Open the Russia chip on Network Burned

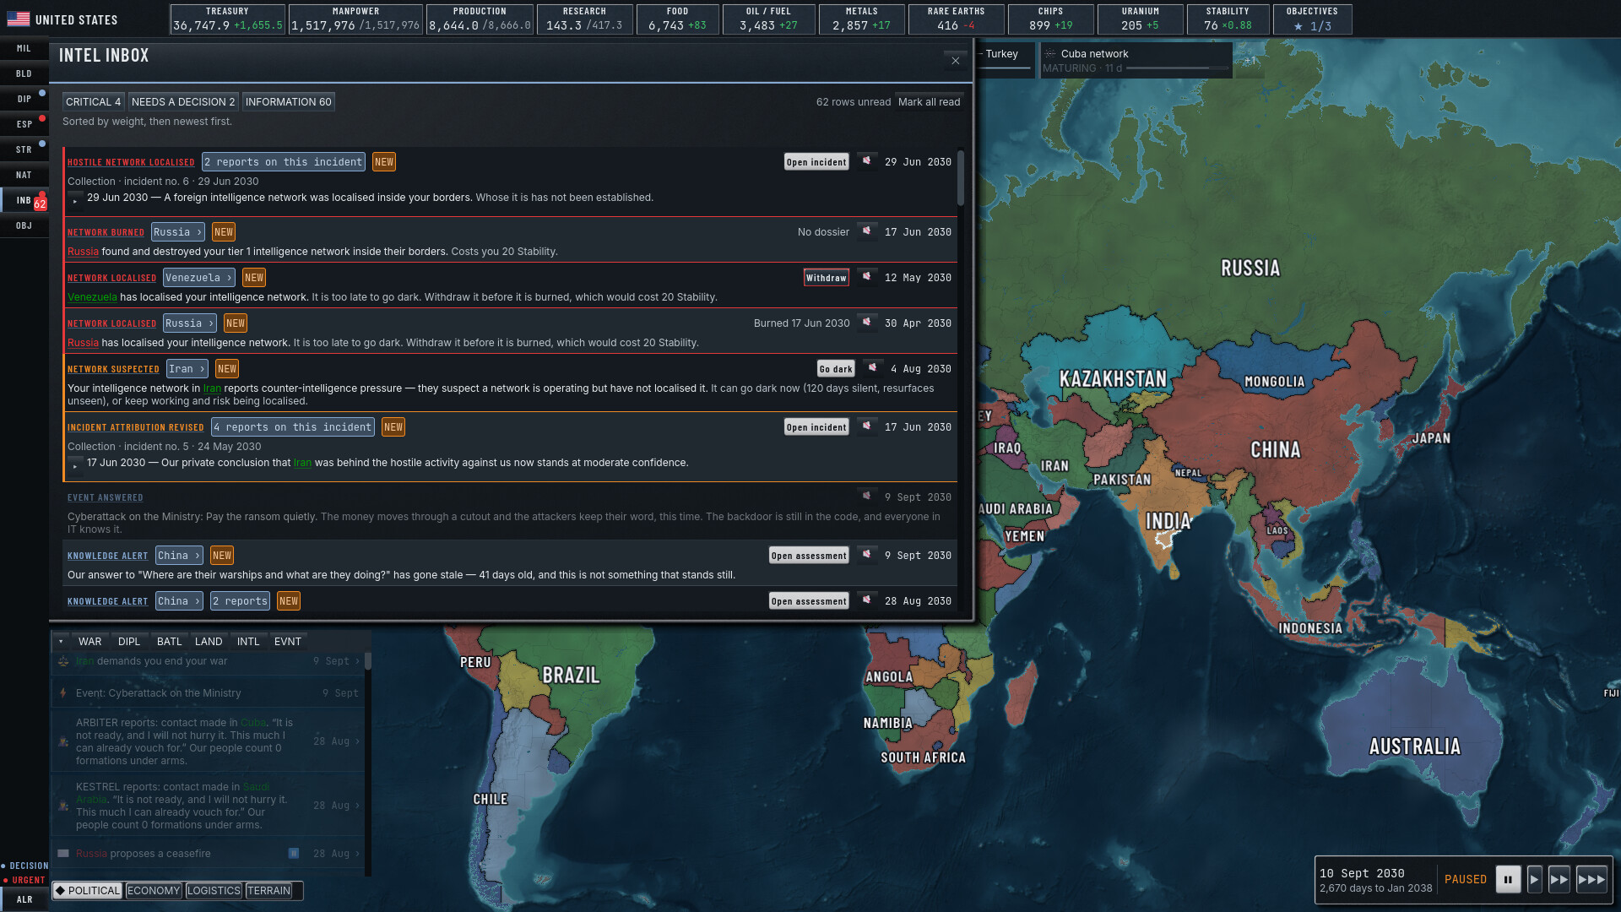[x=177, y=231]
